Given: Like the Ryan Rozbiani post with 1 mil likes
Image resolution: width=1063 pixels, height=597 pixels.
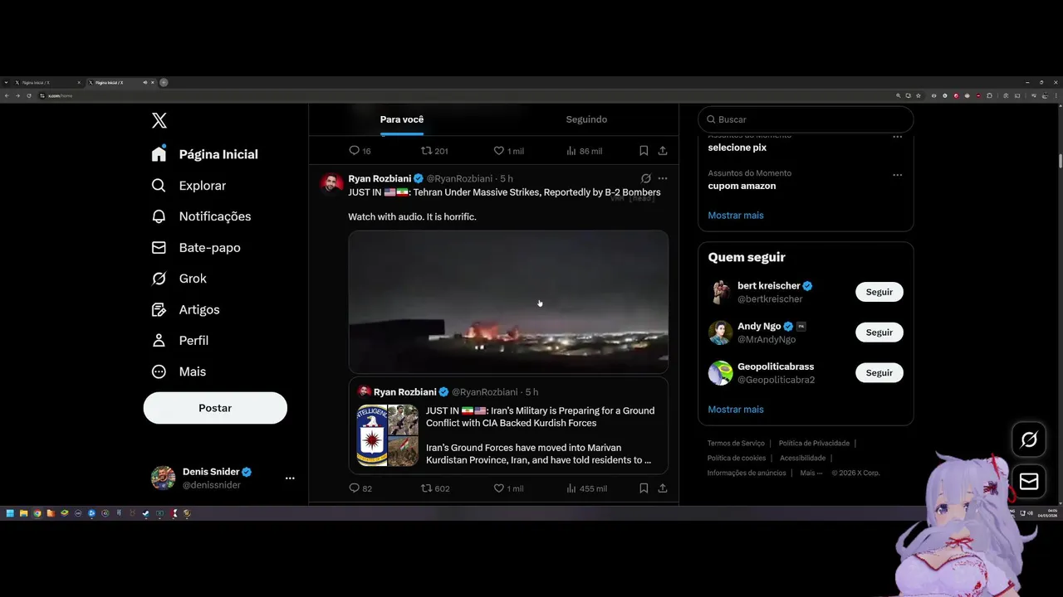Looking at the screenshot, I should [x=508, y=488].
